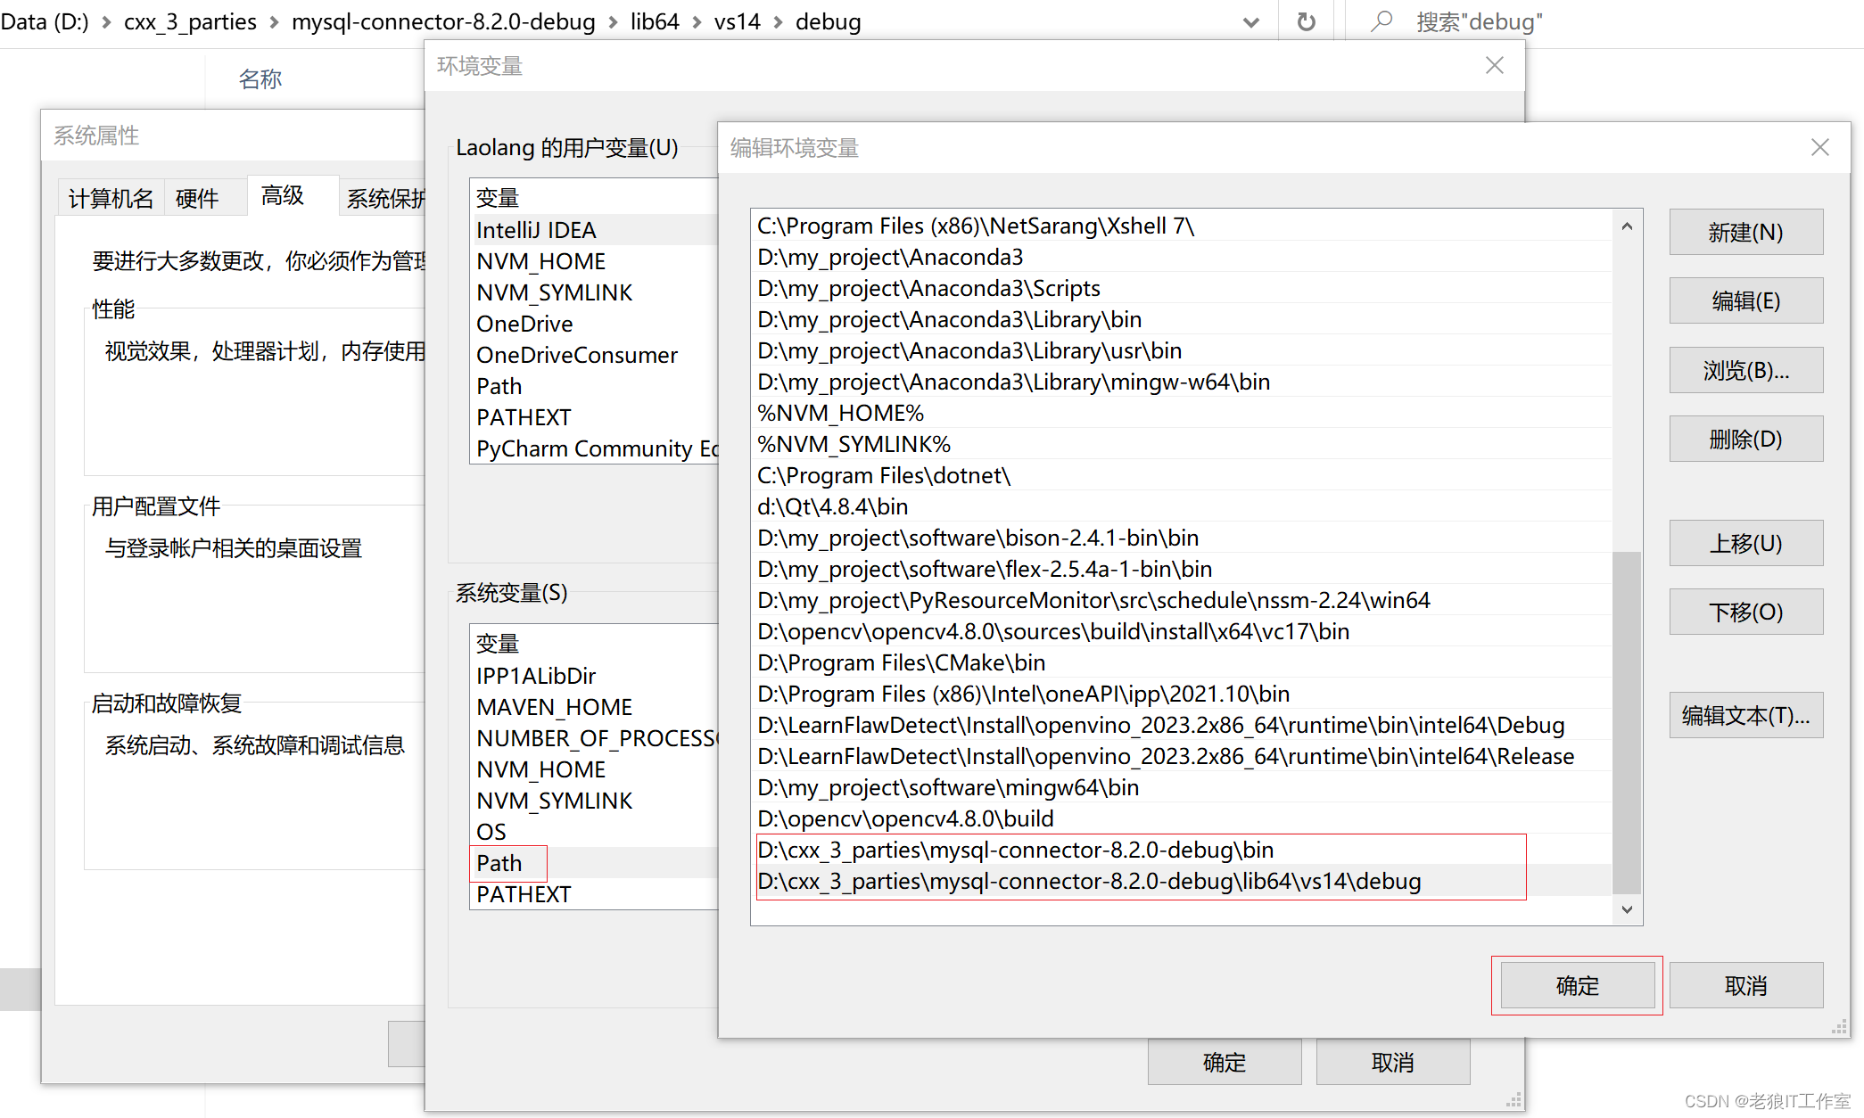This screenshot has height=1118, width=1864.
Task: Click the 编辑文本(T)... button
Action: 1744,716
